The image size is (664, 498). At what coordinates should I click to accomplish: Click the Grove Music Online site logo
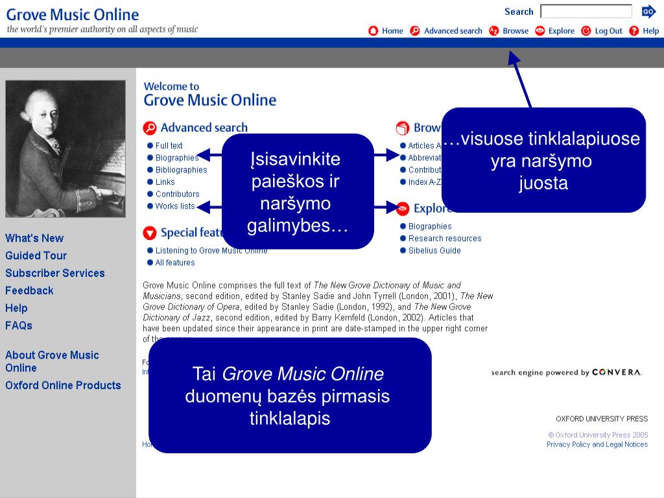(x=73, y=15)
